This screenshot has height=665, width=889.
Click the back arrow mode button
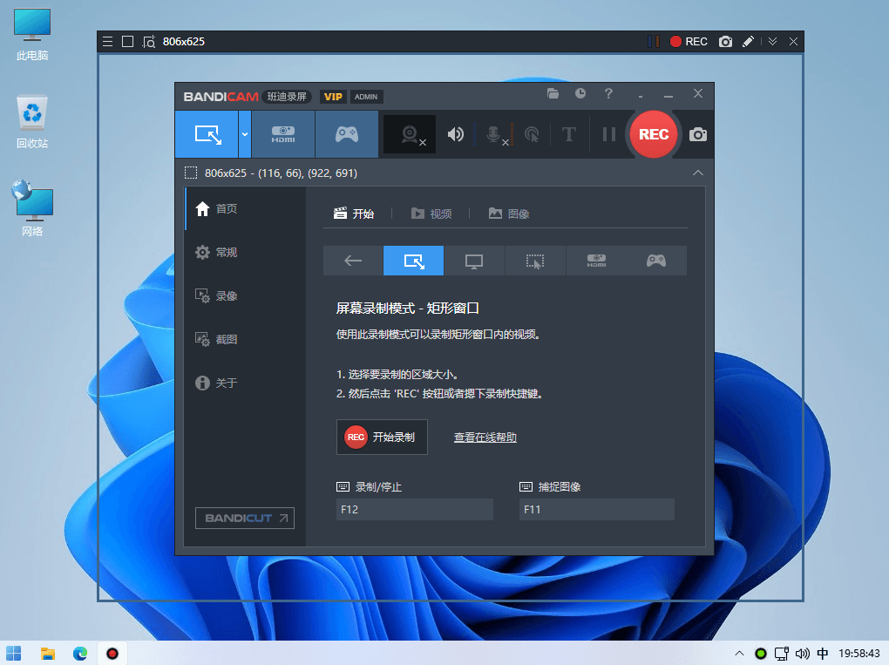point(353,261)
